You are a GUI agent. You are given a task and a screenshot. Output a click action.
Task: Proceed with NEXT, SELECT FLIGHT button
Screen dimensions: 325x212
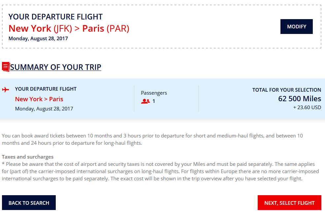[x=289, y=202]
